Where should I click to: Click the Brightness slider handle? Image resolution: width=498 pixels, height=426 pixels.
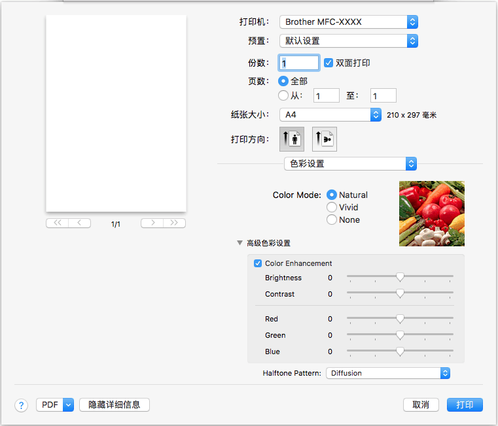(400, 277)
